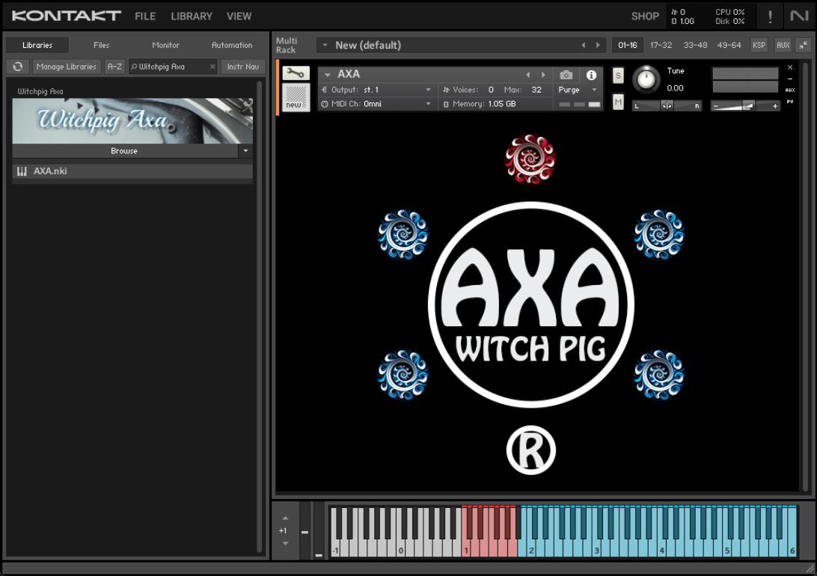
Task: Toggle the PV button
Action: [x=790, y=102]
